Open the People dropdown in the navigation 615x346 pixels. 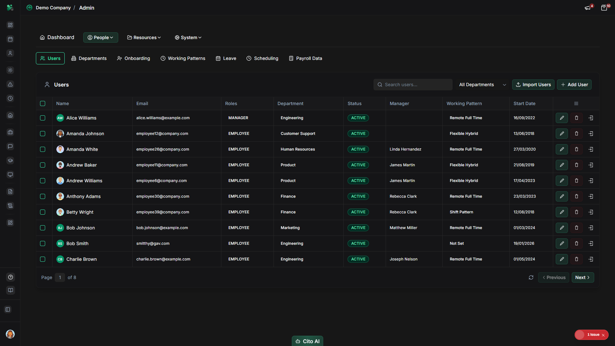tap(100, 37)
